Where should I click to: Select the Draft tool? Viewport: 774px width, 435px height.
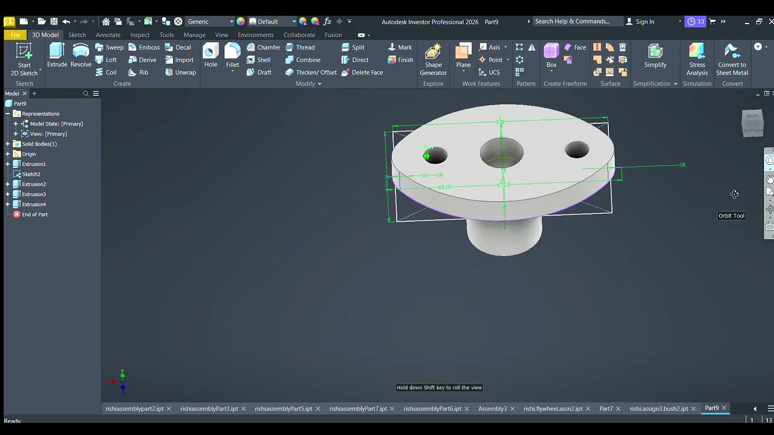[x=259, y=72]
